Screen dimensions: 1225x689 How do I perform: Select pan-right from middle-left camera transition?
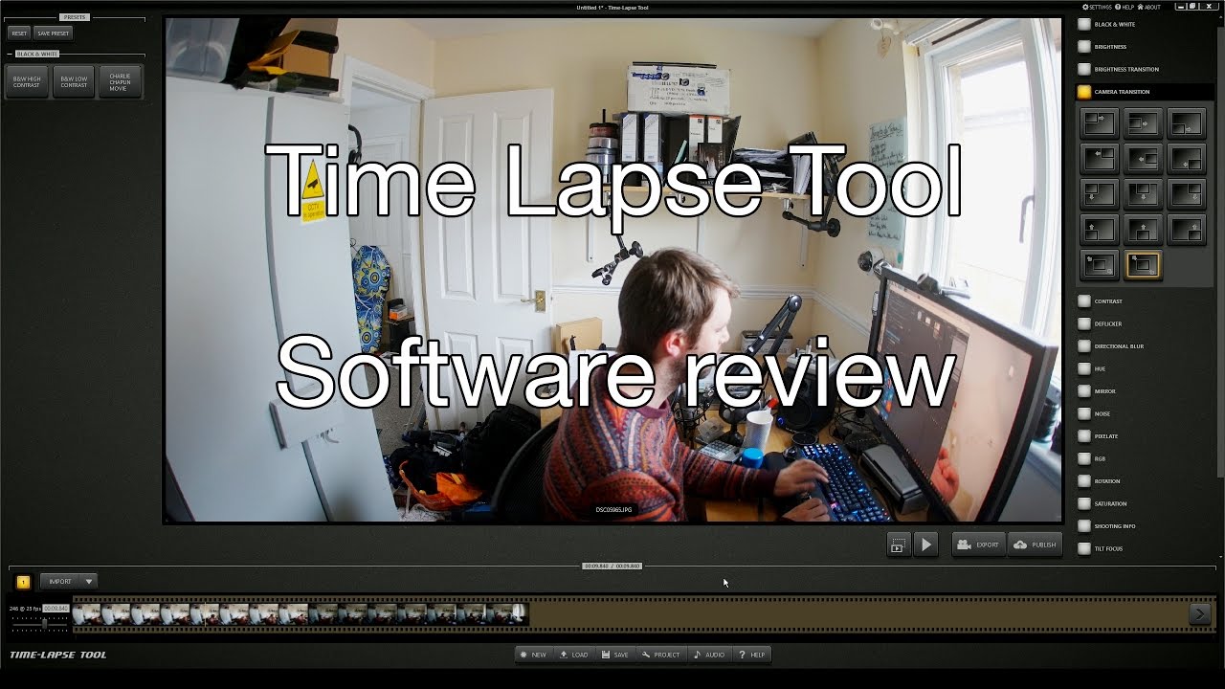click(x=1143, y=123)
